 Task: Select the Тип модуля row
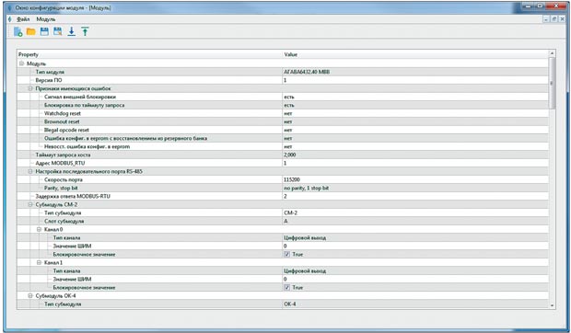coord(283,72)
